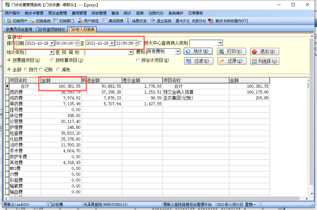Select the 全部 radio option
The image size is (317, 210).
pos(9,69)
